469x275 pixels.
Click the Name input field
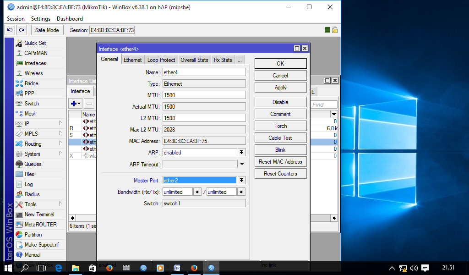204,72
